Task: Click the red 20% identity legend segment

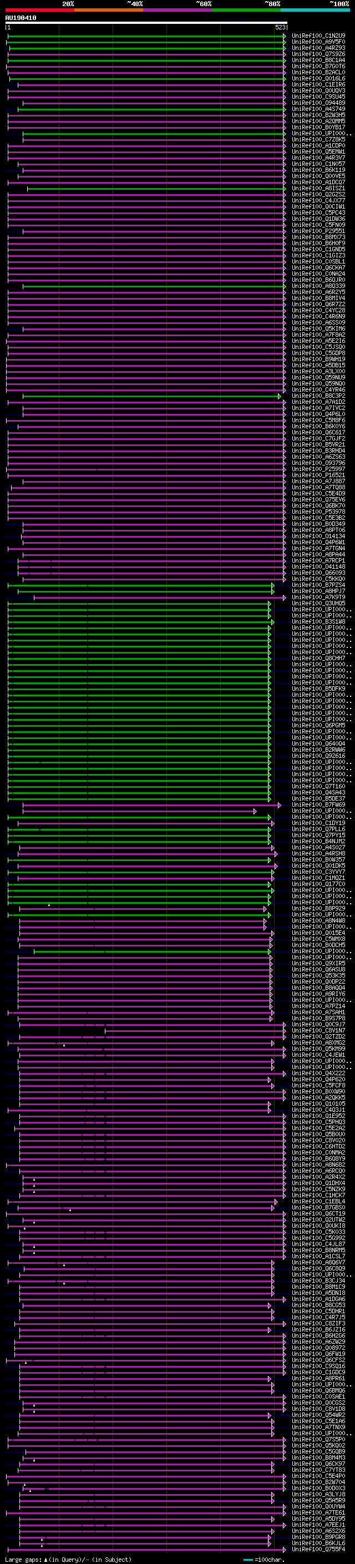Action: (x=40, y=10)
